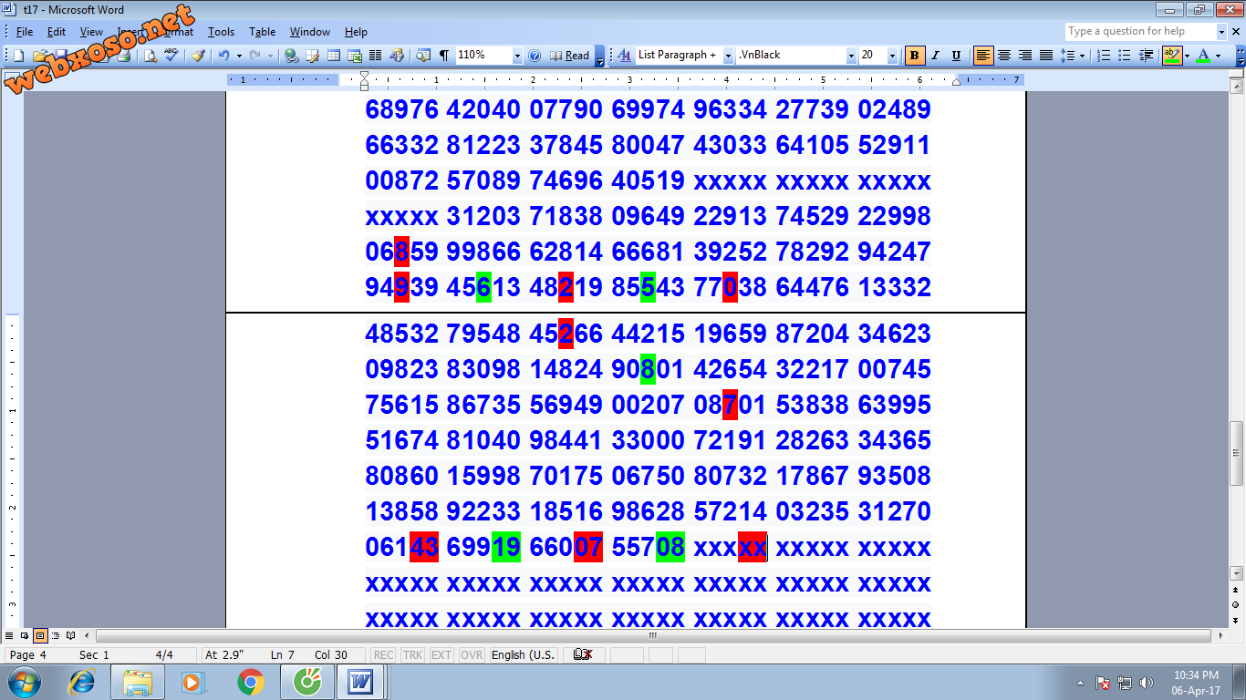Screen dimensions: 1246x700
Task: Show the Drawing toolbar
Action: tap(397, 56)
